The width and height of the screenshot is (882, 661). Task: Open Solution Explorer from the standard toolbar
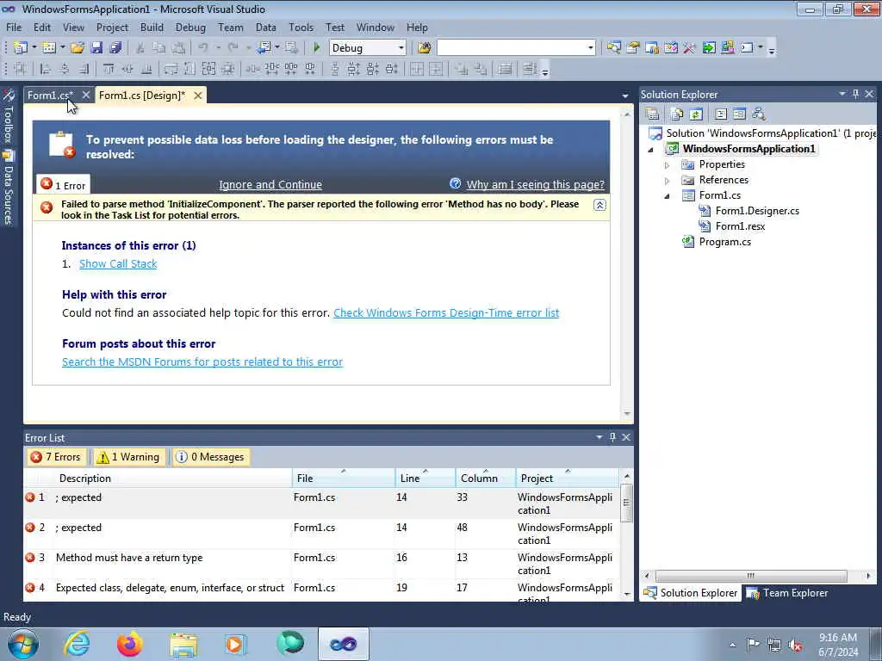(x=613, y=48)
